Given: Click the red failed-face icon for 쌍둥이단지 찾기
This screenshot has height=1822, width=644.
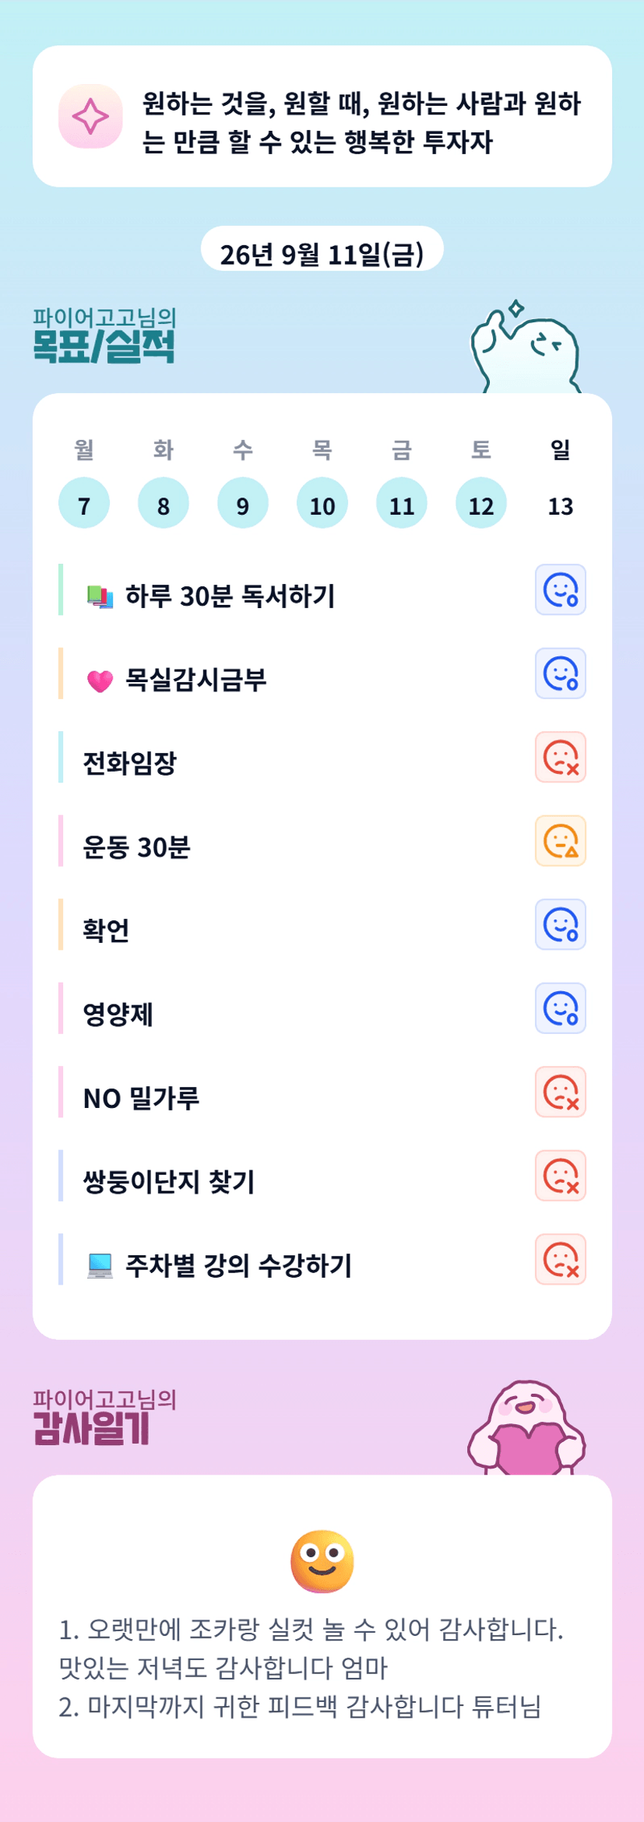Looking at the screenshot, I should 560,1176.
